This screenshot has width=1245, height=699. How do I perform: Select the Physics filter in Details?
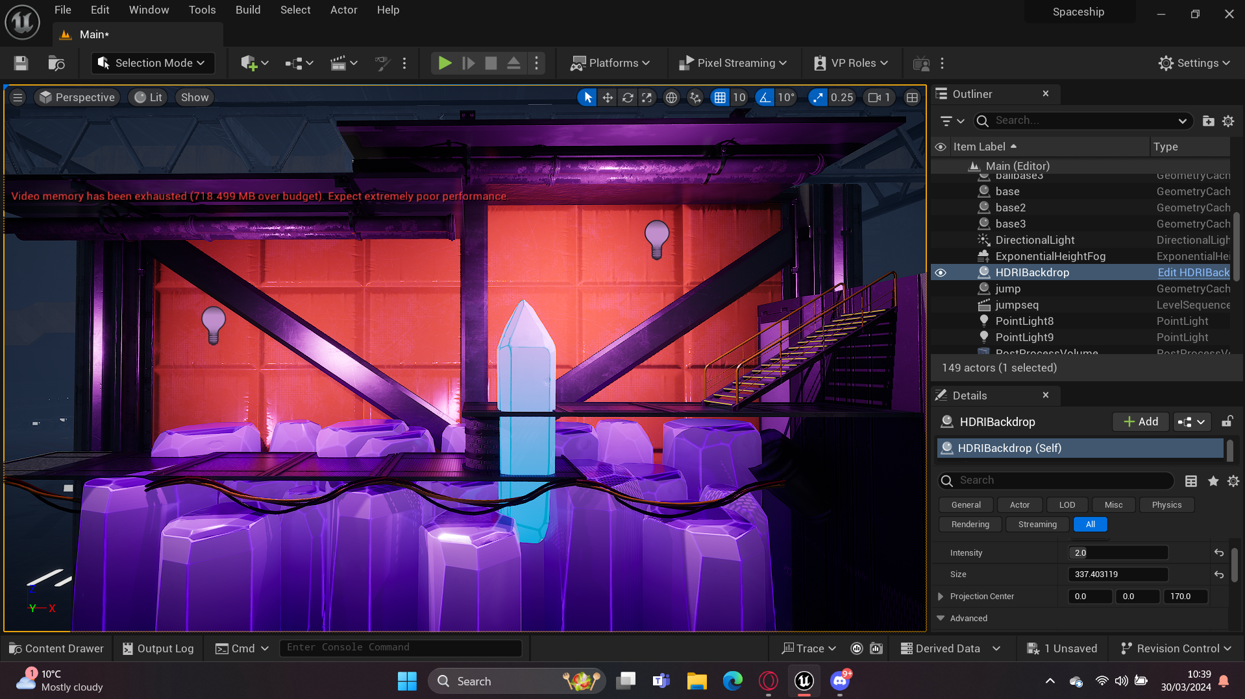tap(1166, 504)
